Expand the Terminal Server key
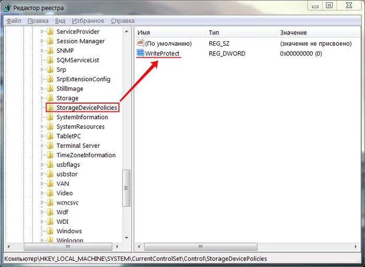The height and width of the screenshot is (267, 365). pyautogui.click(x=42, y=145)
